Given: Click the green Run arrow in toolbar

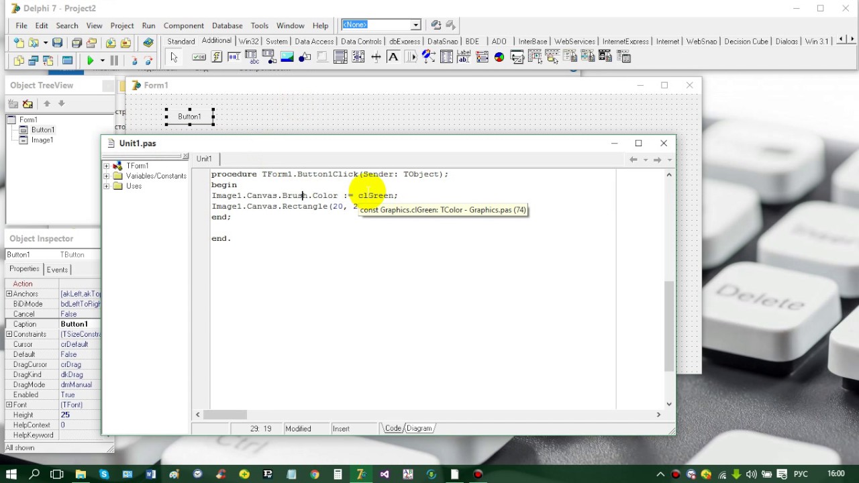Looking at the screenshot, I should (90, 60).
